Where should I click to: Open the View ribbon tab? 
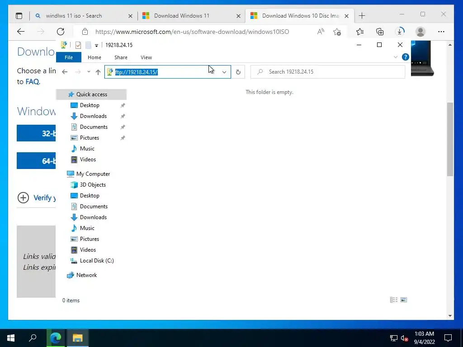pos(146,57)
